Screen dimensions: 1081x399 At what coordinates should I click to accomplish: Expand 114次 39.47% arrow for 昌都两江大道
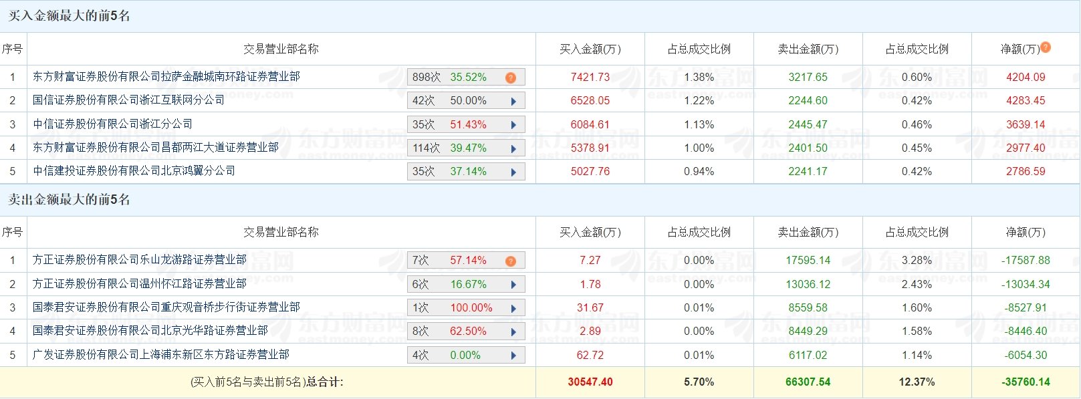coord(513,148)
